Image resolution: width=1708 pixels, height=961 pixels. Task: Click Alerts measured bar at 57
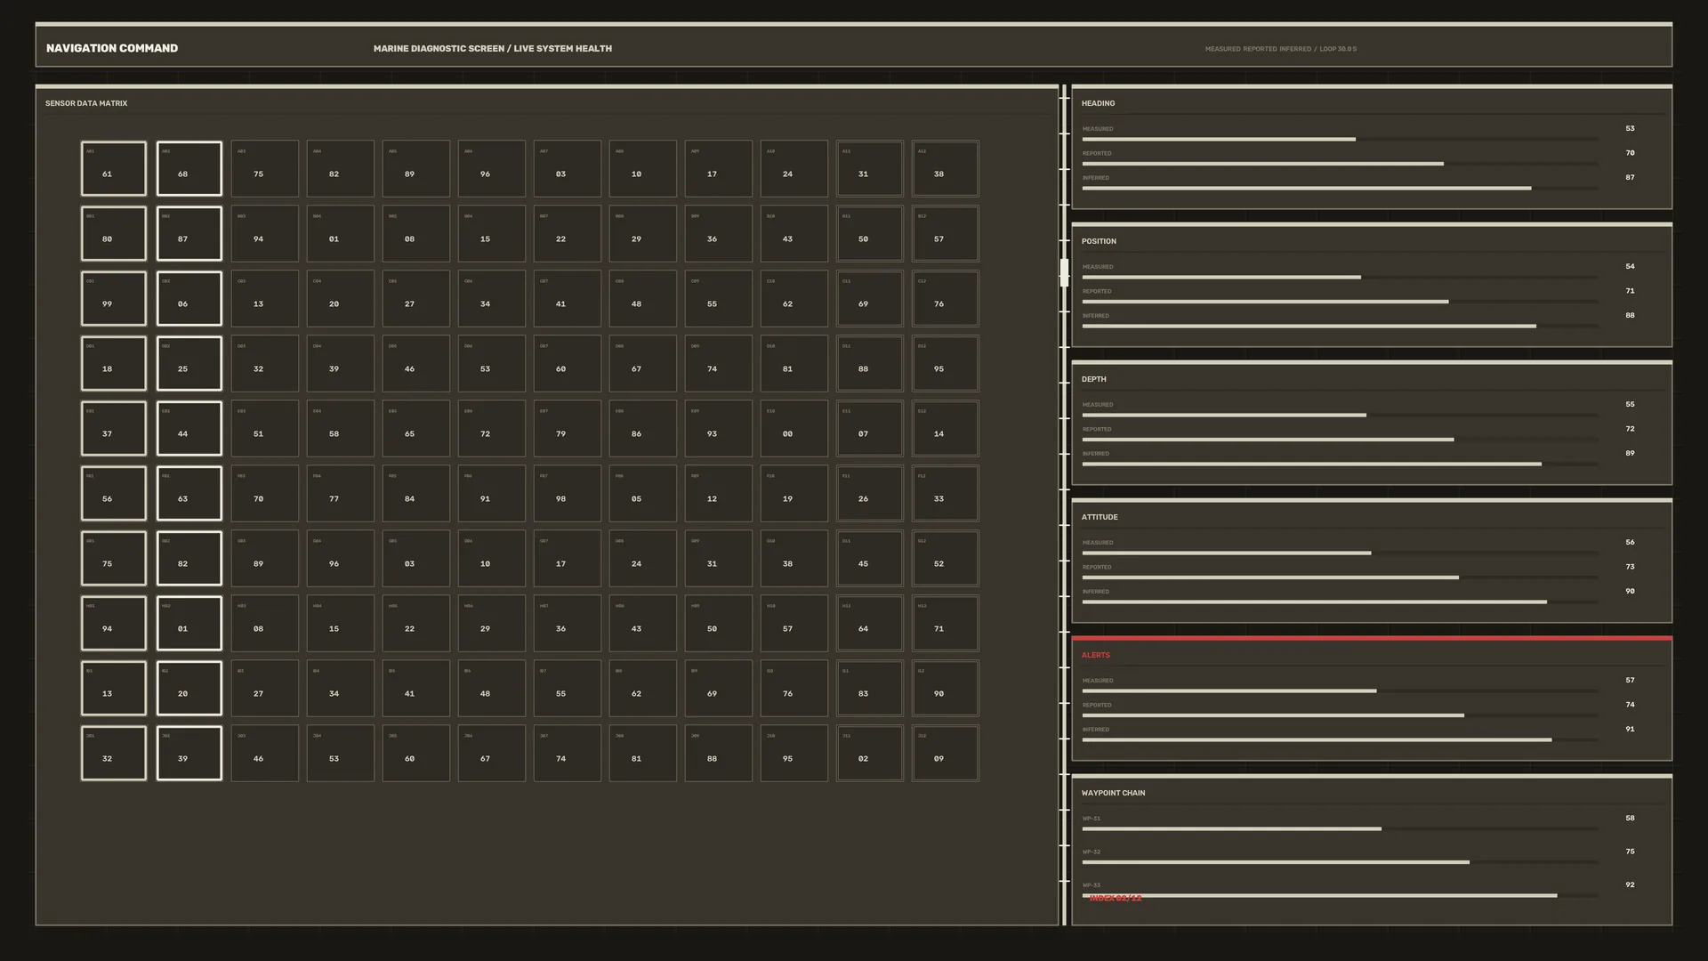click(1340, 690)
